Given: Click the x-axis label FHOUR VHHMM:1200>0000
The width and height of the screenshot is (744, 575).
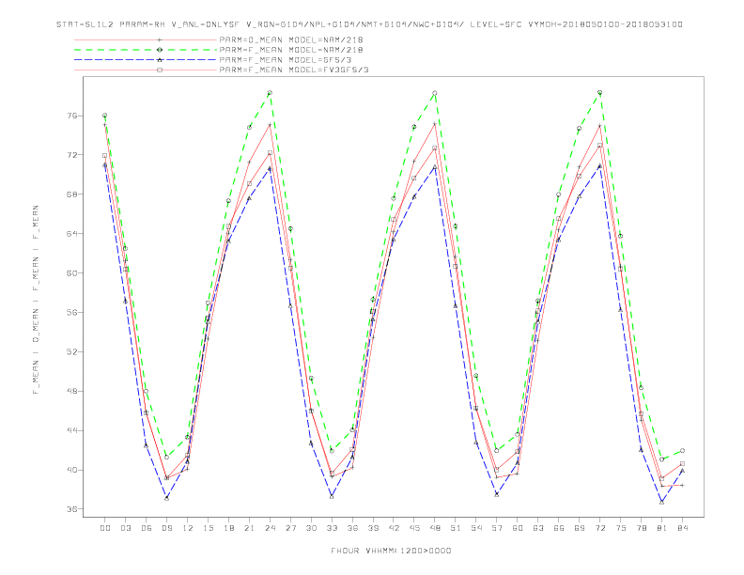Looking at the screenshot, I should coord(391,551).
